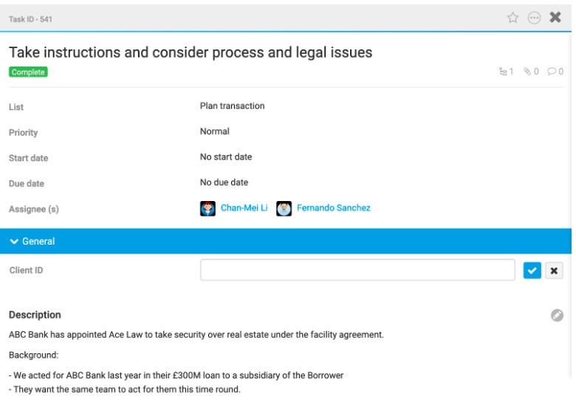Edit the description with the pencil icon
The image size is (576, 408).
[x=557, y=316]
